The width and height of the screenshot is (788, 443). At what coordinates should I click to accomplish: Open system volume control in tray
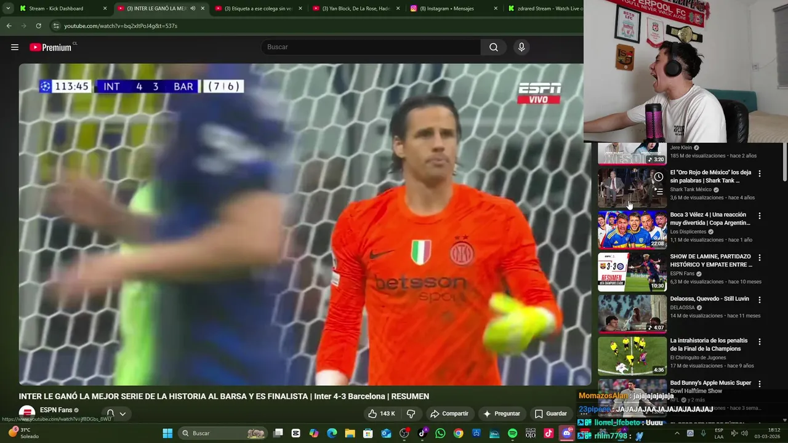coord(744,433)
